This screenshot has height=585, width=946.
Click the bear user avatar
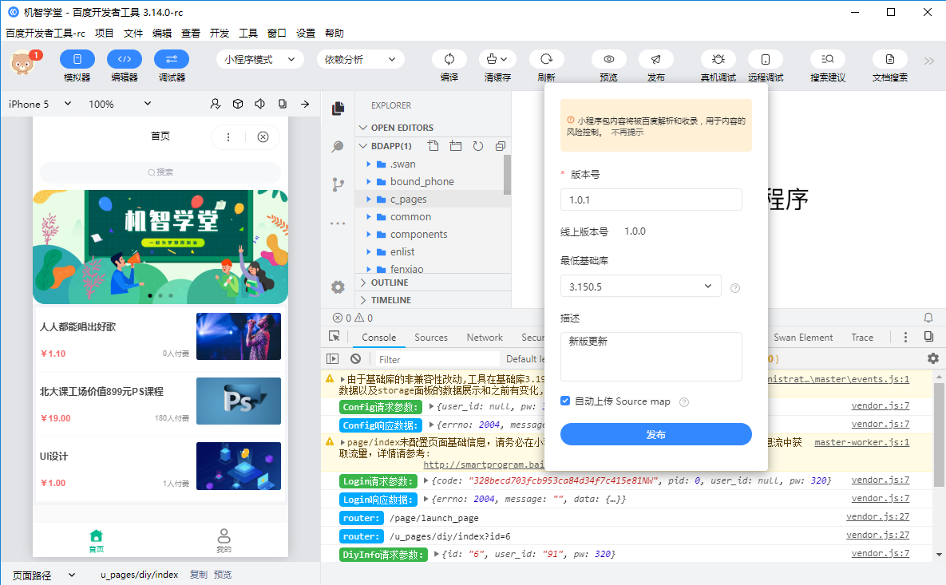pos(22,63)
